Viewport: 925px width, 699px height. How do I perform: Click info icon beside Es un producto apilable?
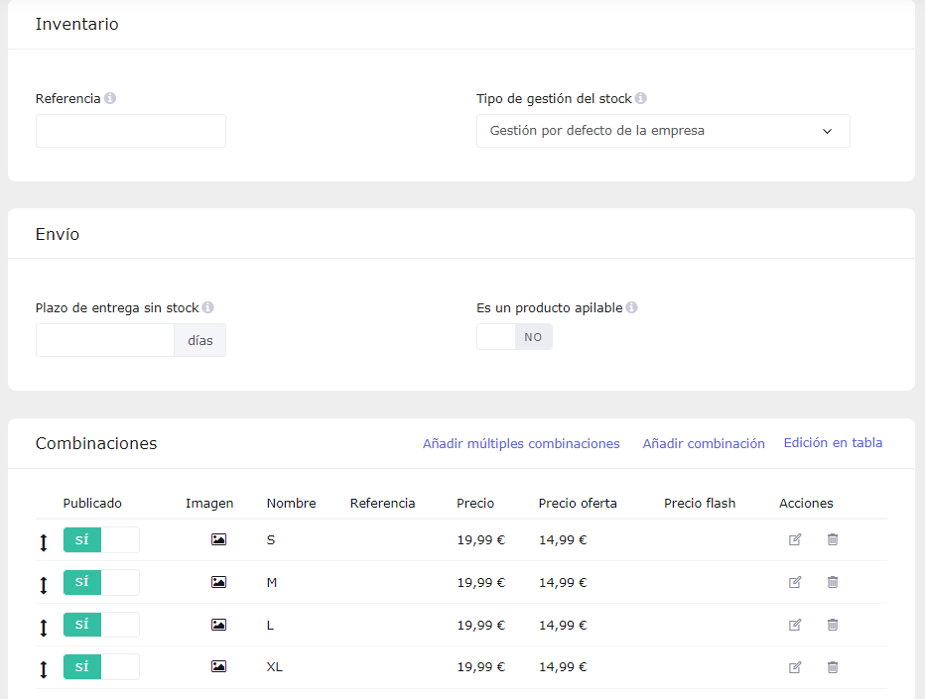tap(632, 307)
